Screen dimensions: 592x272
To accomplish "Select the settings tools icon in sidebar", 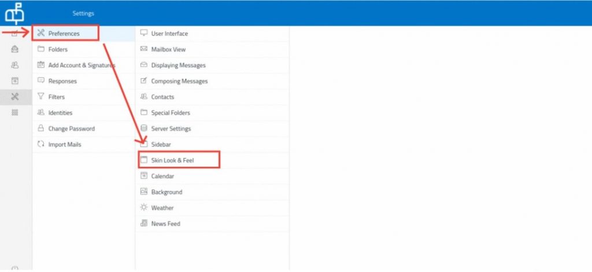I will coord(15,97).
